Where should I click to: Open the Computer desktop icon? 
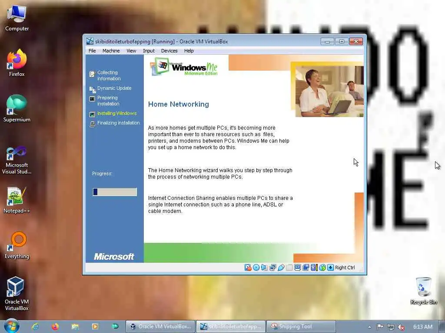(x=17, y=18)
